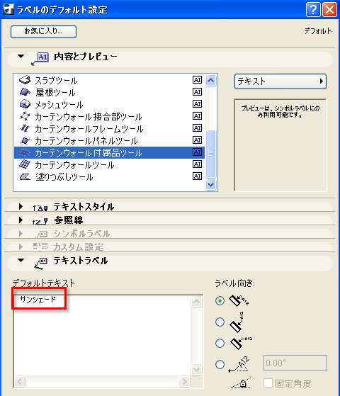Click the text box scroll-left arrow
Screen dimensions: 340x396
[x=20, y=381]
